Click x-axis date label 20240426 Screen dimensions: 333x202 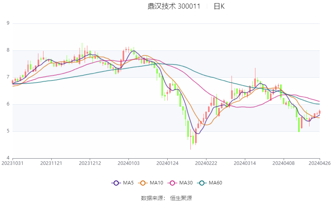pyautogui.click(x=319, y=163)
